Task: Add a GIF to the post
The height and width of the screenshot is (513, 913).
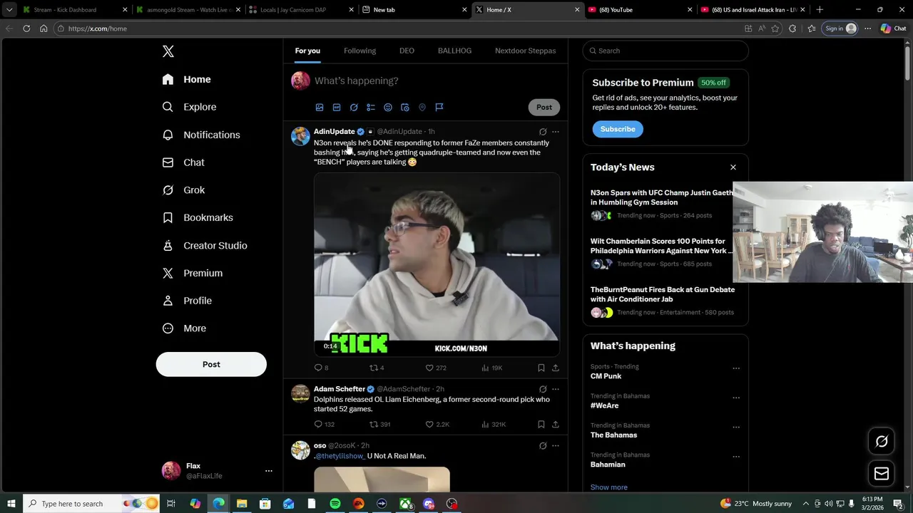Action: (x=337, y=108)
